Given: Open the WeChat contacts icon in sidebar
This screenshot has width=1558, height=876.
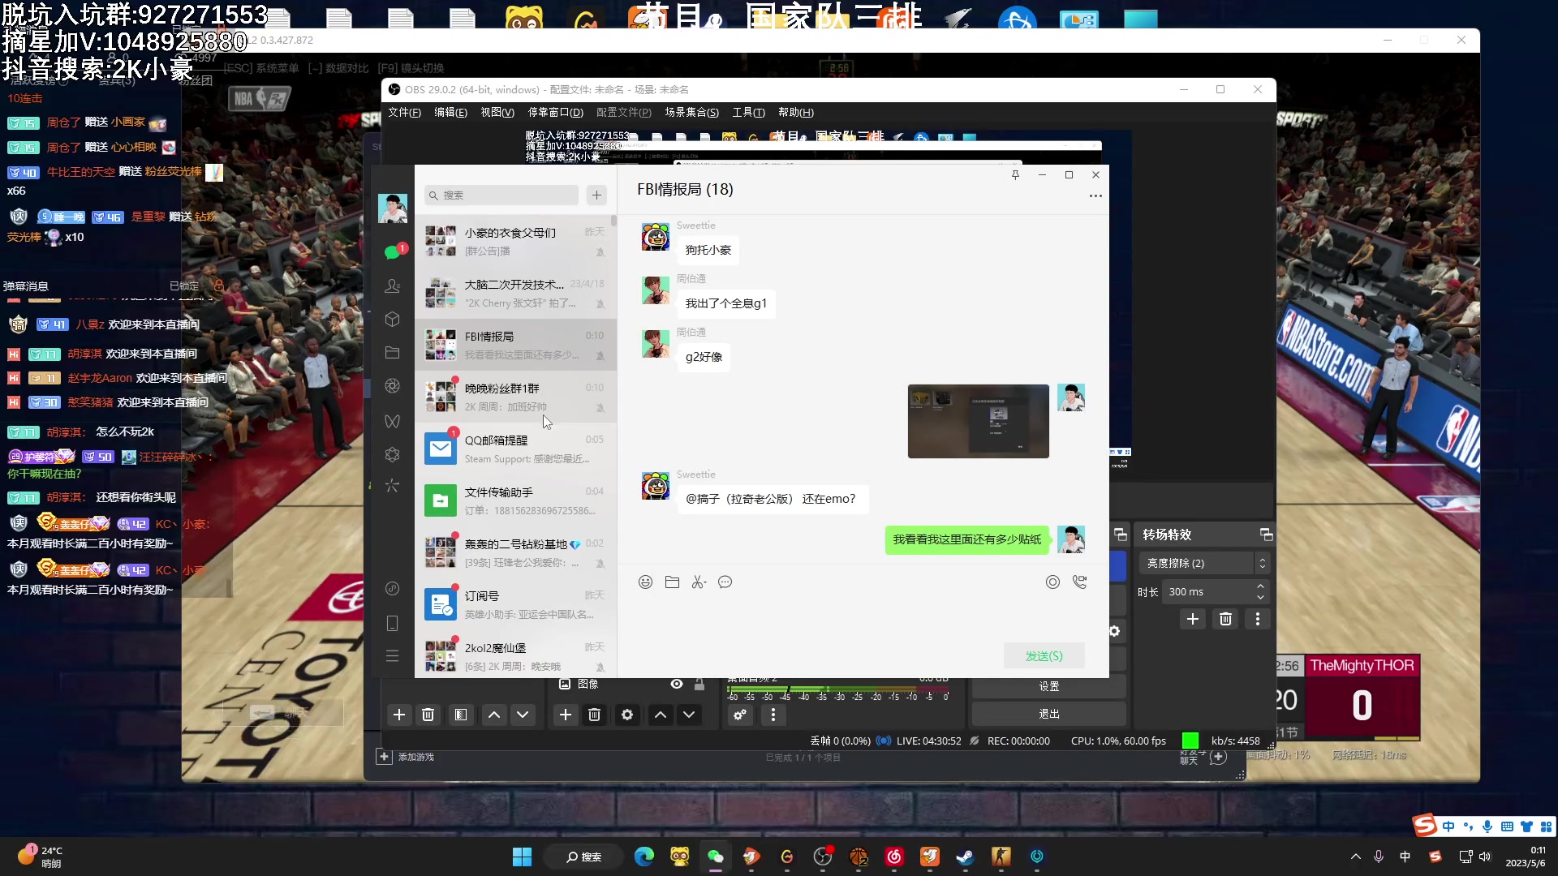Looking at the screenshot, I should click(x=393, y=286).
